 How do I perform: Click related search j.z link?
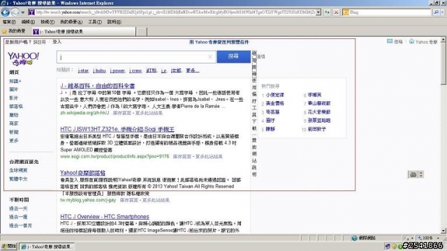(x=163, y=70)
